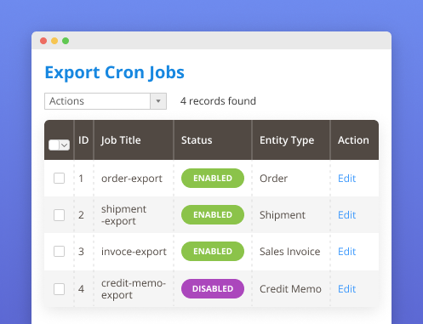Tick the invoce-export row checkbox
Image resolution: width=423 pixels, height=324 pixels.
tap(59, 252)
